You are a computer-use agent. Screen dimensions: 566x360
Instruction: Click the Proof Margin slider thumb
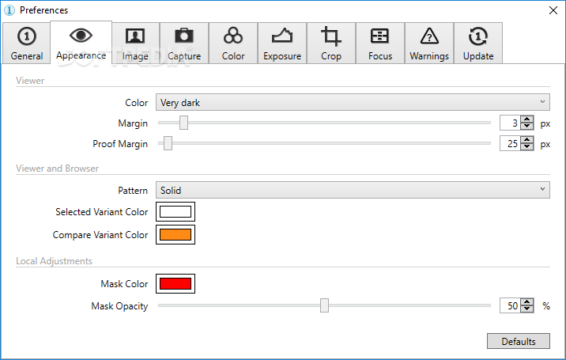(x=168, y=143)
